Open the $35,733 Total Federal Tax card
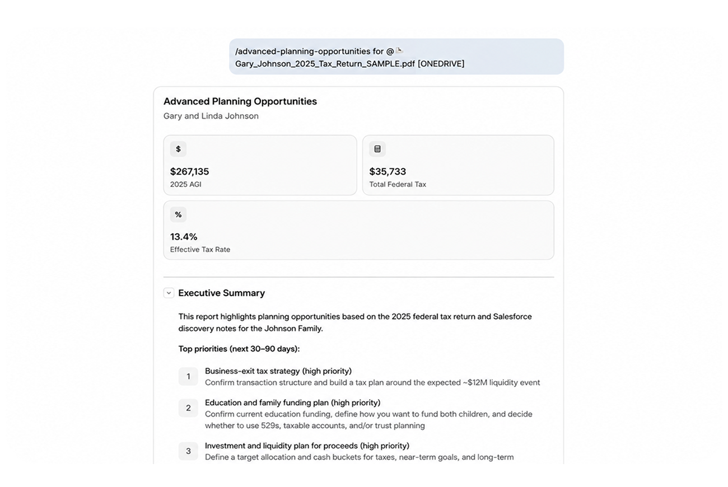The width and height of the screenshot is (728, 487). pos(458,165)
